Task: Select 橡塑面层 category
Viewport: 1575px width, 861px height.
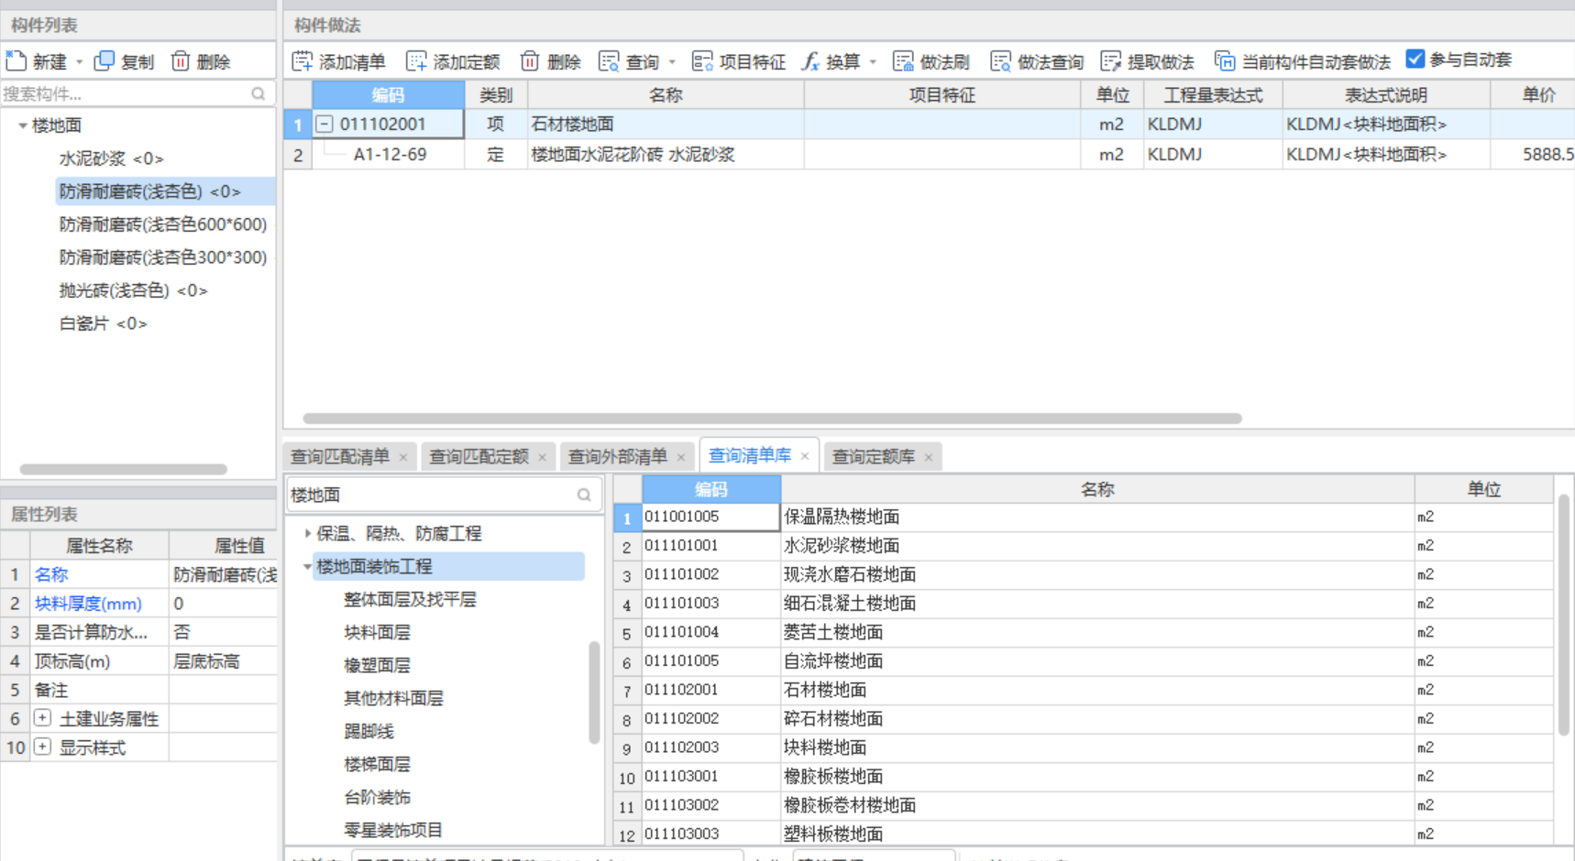Action: tap(377, 665)
